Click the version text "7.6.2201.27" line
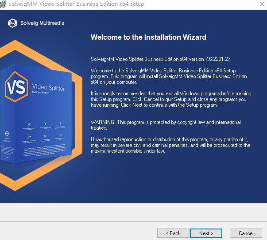This screenshot has width=267, height=240. tap(160, 59)
